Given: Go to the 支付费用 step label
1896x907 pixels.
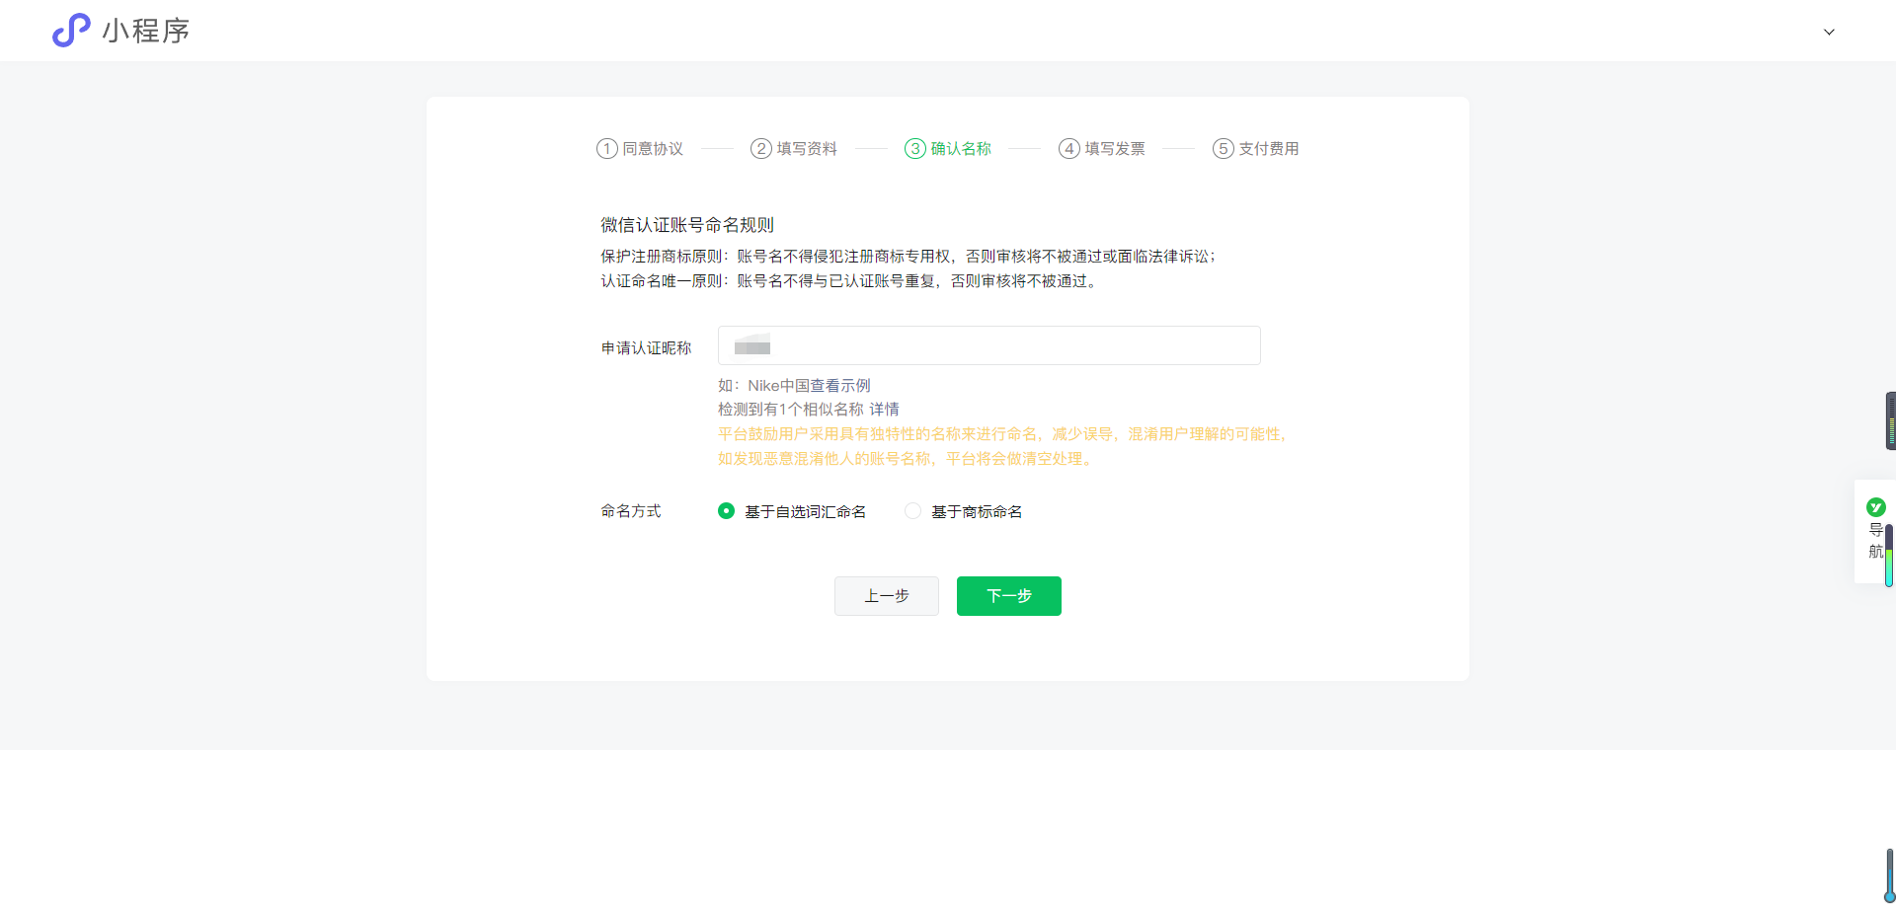Looking at the screenshot, I should click(1269, 149).
